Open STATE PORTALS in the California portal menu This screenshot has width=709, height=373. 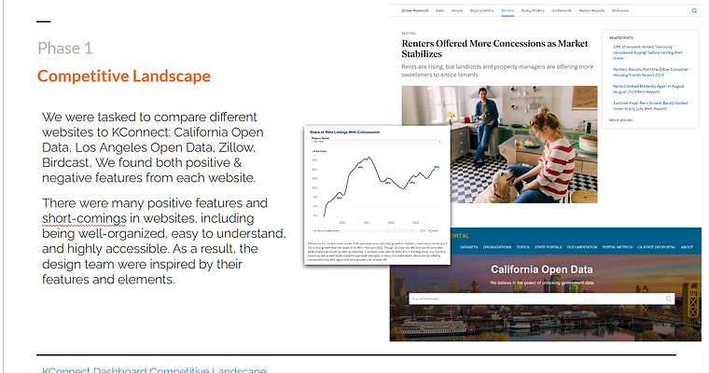point(548,247)
